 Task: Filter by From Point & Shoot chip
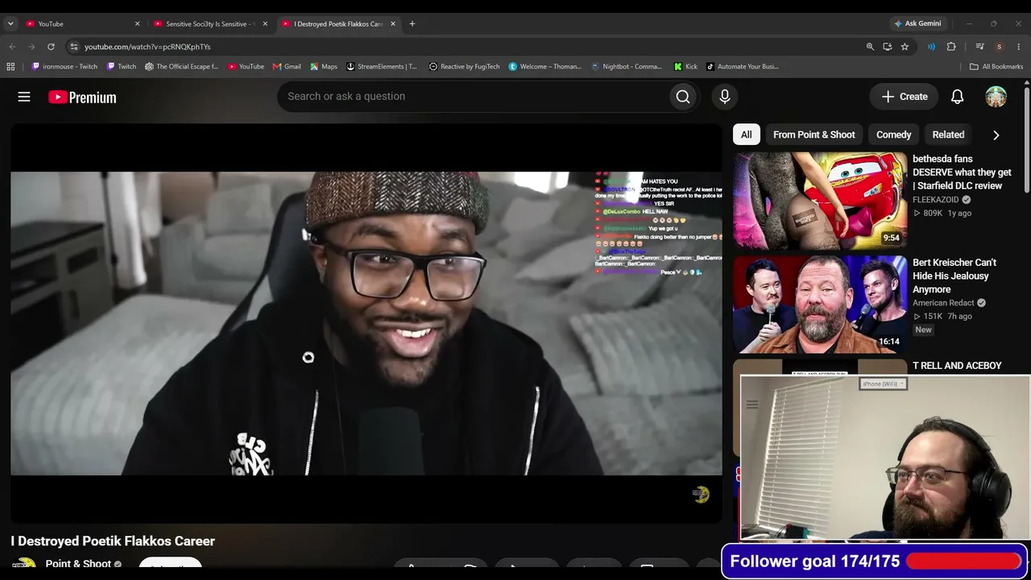(814, 135)
